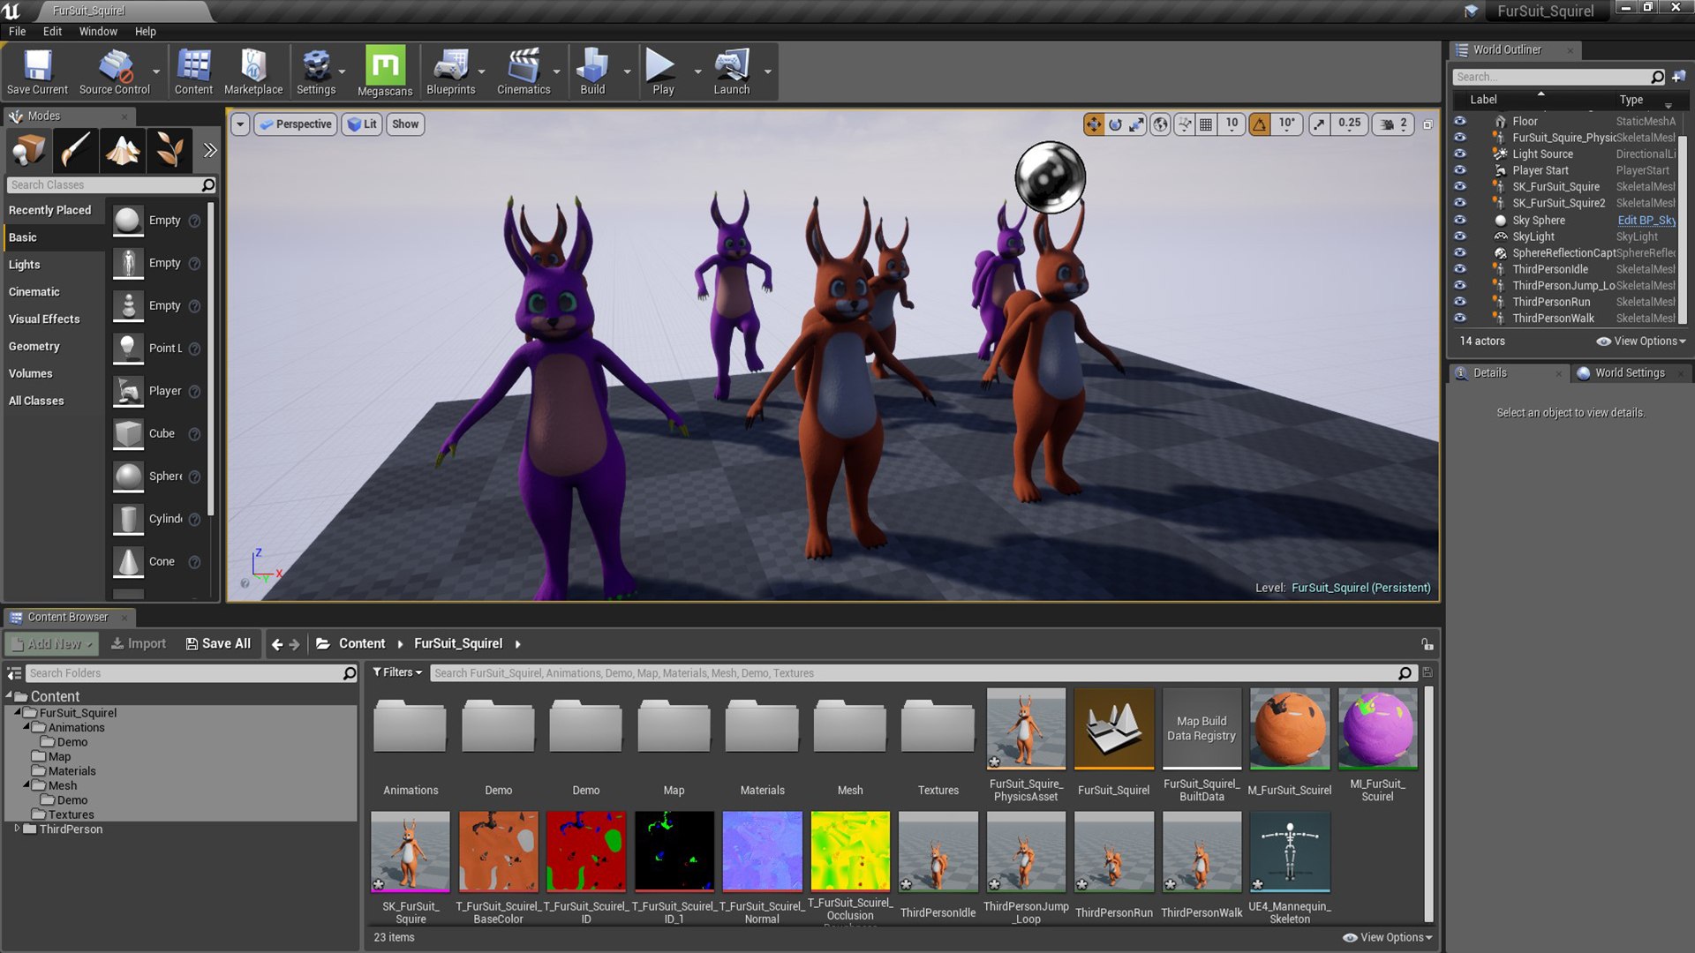
Task: Select the Landscape mode mountain icon
Action: pos(123,150)
